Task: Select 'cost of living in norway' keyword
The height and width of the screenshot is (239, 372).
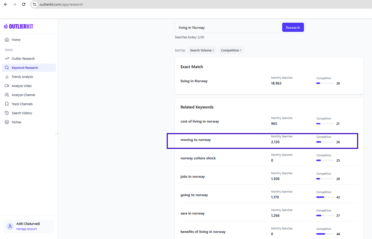Action: coord(200,121)
